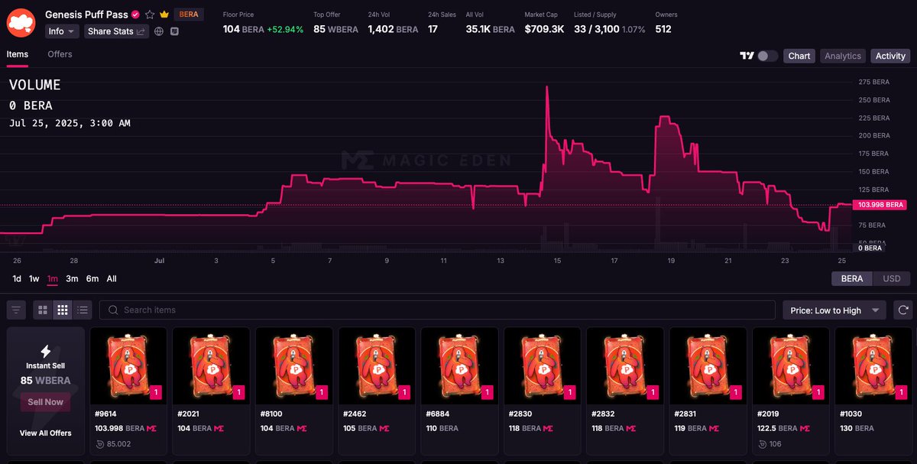This screenshot has height=464, width=917.
Task: Click the Magic Eden icon on #8100 price
Action: 302,429
